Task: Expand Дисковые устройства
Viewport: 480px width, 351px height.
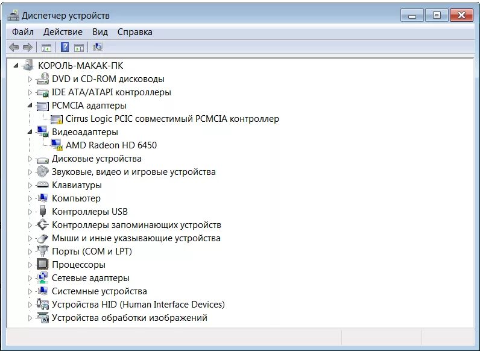Action: (30, 159)
